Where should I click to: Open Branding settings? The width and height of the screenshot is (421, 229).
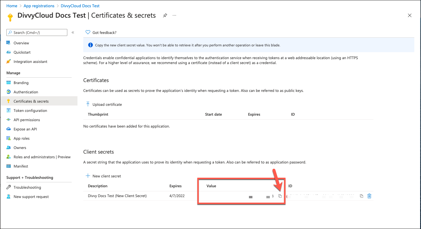[21, 83]
